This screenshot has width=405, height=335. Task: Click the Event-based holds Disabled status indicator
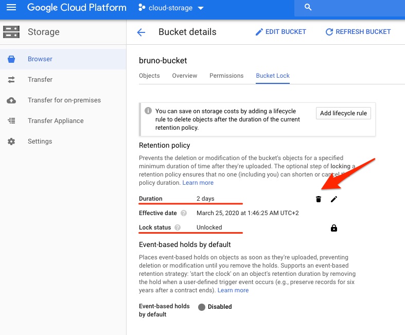point(202,307)
